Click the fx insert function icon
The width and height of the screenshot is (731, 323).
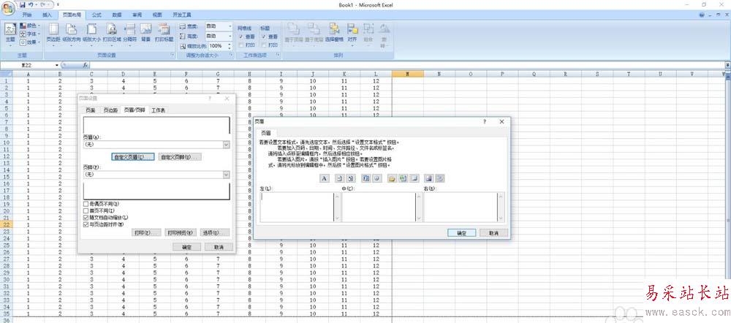coord(86,65)
